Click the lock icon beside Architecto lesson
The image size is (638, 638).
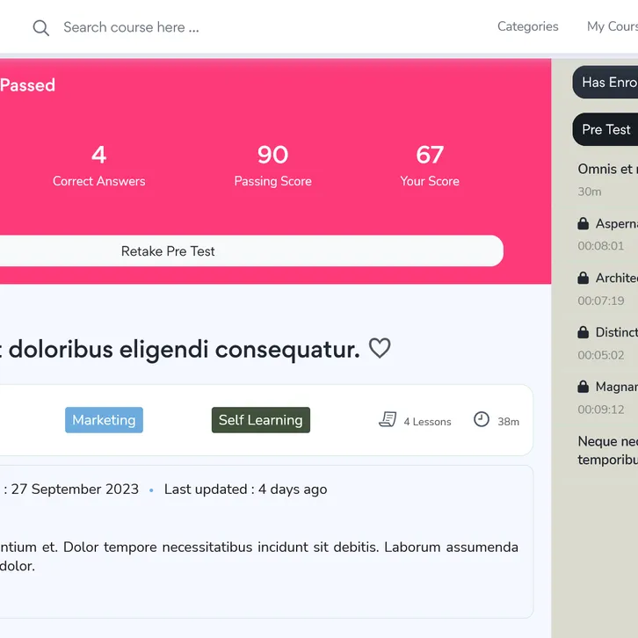point(583,278)
